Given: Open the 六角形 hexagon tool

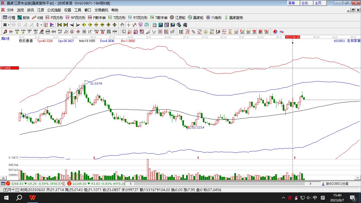Looking at the screenshot, I should point(214,18).
